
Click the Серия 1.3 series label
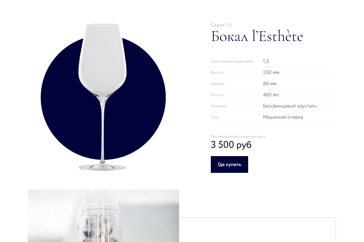(221, 25)
